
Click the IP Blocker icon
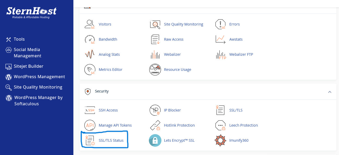tap(155, 110)
